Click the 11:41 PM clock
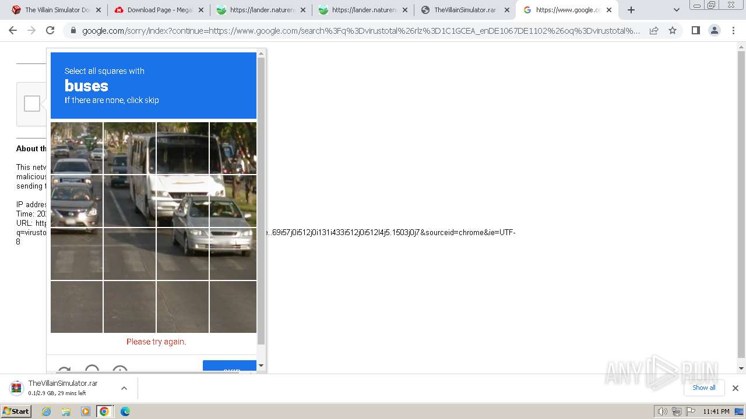 pos(716,411)
